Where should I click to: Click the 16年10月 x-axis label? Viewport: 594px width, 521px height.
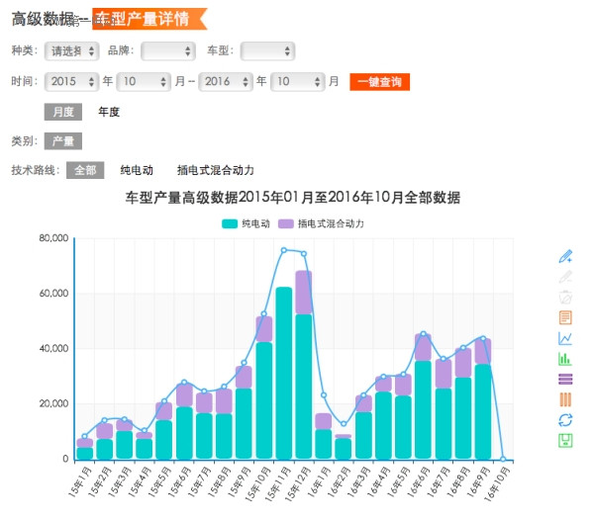(x=497, y=483)
